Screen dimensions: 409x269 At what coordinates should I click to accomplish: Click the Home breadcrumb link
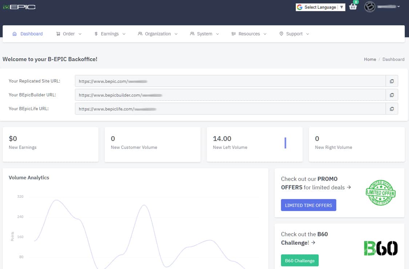[x=370, y=59]
